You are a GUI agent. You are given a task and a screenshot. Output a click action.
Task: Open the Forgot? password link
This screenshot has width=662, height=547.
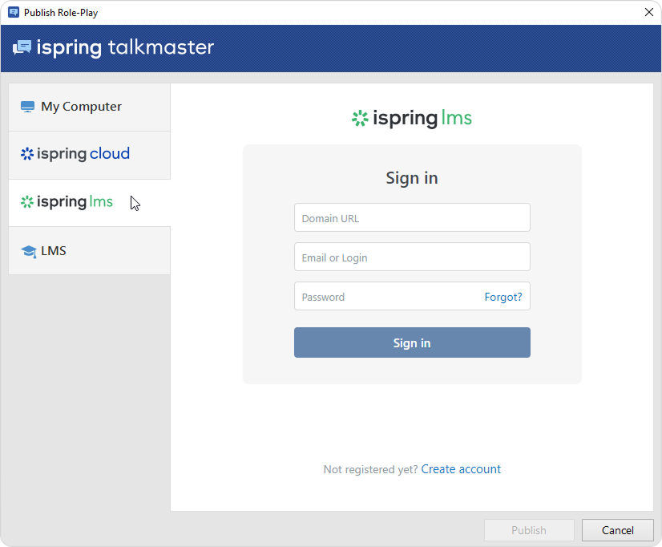tap(503, 297)
